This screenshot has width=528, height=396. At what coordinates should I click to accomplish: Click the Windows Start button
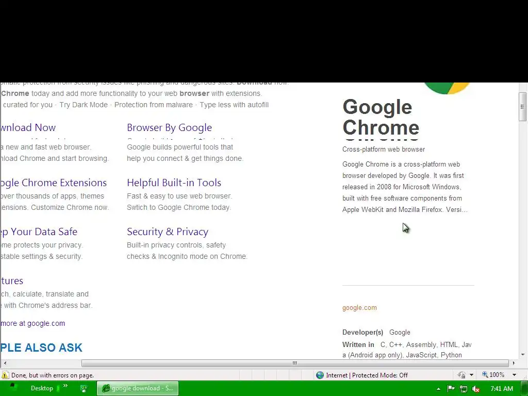tap(13, 388)
